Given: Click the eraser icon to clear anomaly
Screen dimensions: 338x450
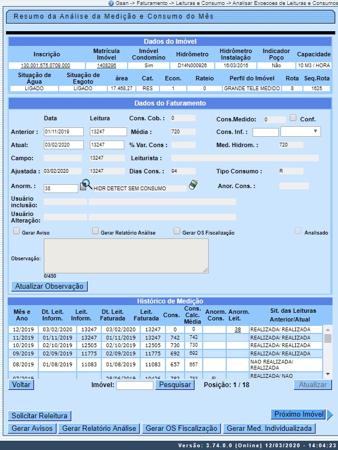Looking at the screenshot, I should pos(192,185).
